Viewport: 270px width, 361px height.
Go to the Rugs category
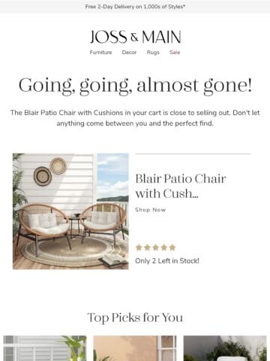point(153,53)
